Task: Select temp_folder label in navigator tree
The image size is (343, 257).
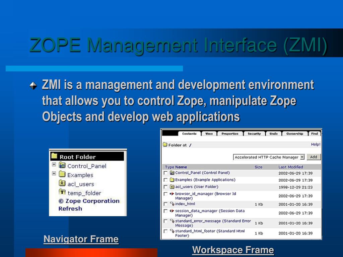Action: 84,193
